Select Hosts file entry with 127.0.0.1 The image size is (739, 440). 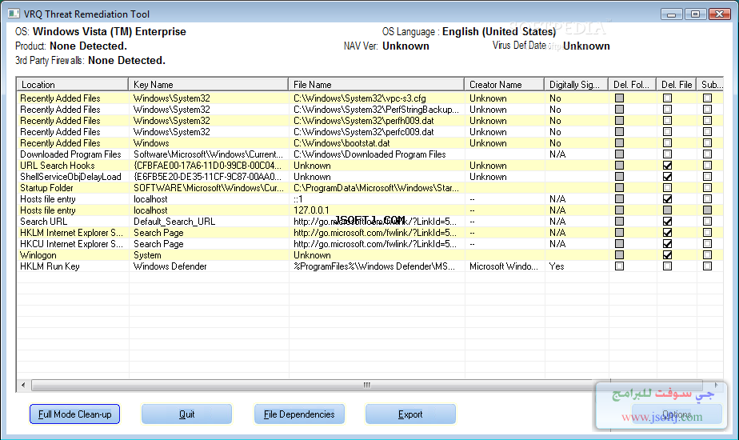coord(369,210)
